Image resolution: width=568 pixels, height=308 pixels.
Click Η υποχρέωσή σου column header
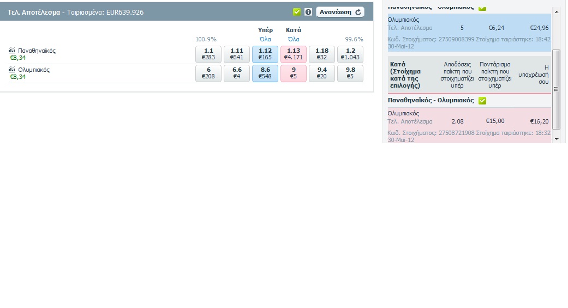pyautogui.click(x=533, y=75)
